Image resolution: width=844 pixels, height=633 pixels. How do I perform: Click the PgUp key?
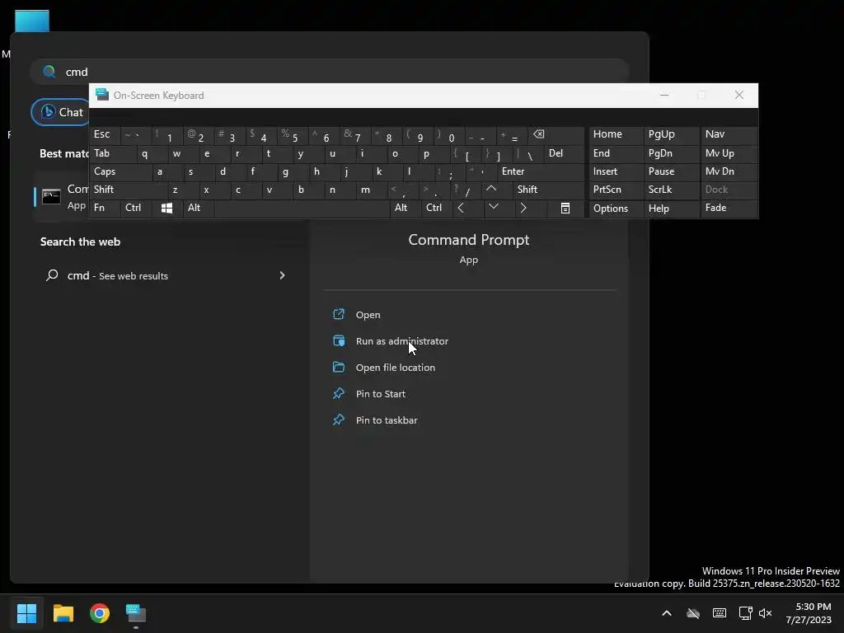click(671, 134)
